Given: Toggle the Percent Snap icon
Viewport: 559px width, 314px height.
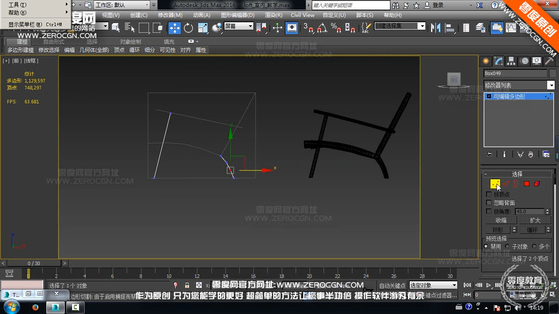Looking at the screenshot, I should click(x=336, y=28).
